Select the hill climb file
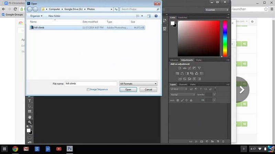 click(x=39, y=27)
